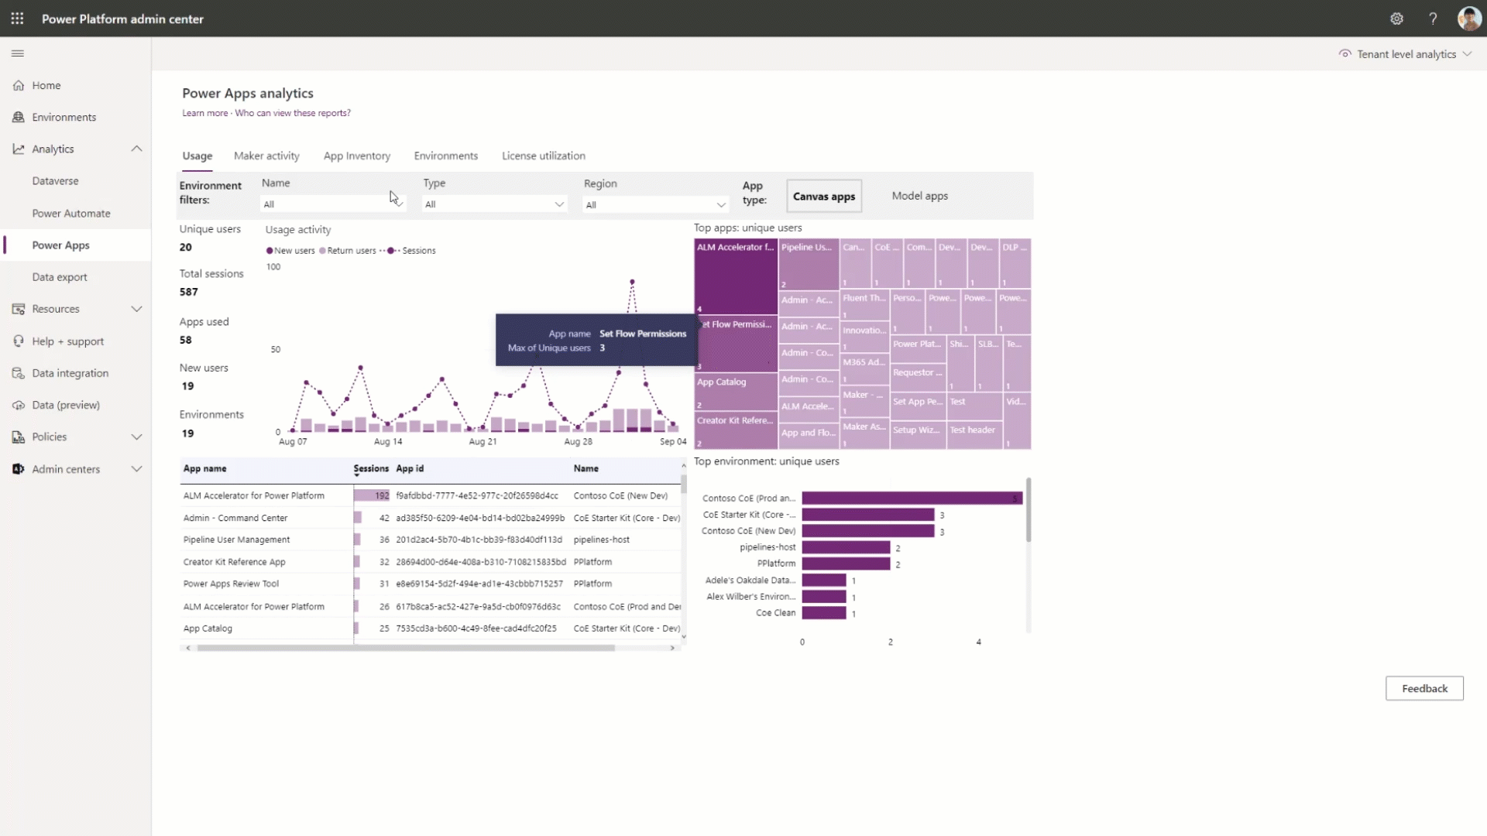Select Data integration in the sidebar
Screen dimensions: 1487x836
(69, 372)
